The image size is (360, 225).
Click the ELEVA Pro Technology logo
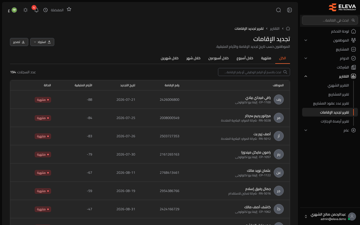(342, 7)
